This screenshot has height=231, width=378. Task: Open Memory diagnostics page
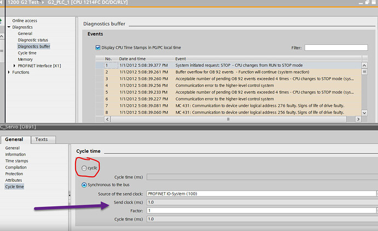(25, 59)
